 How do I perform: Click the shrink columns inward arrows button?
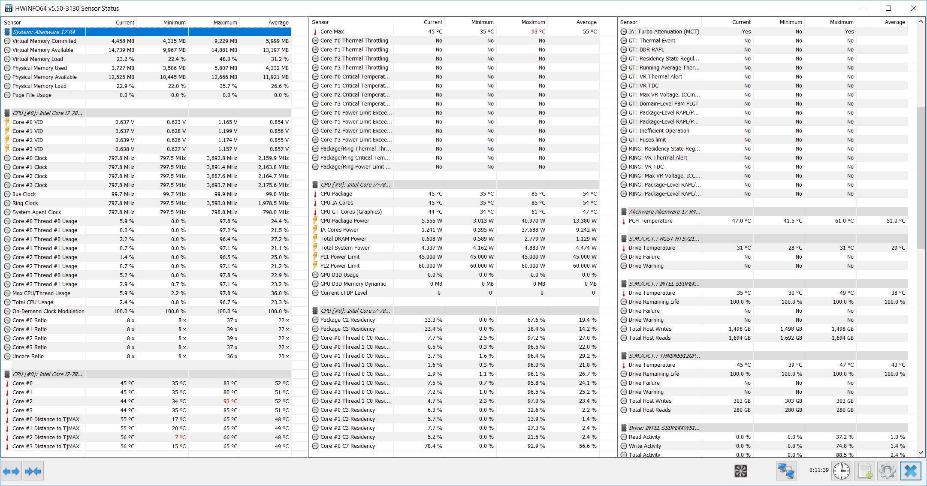pos(33,471)
